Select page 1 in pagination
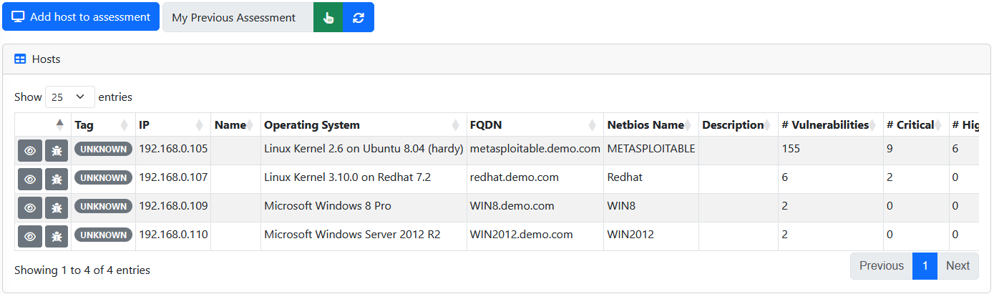This screenshot has height=294, width=994. pos(925,265)
